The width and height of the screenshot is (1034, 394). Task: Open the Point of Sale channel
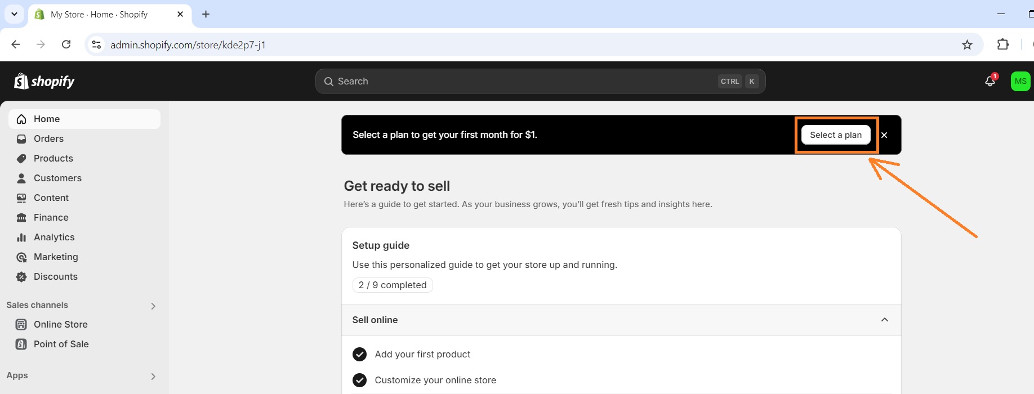pyautogui.click(x=60, y=344)
